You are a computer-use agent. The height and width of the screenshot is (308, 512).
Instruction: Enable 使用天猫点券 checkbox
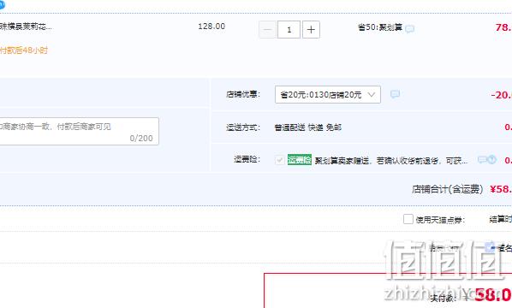[408, 219]
